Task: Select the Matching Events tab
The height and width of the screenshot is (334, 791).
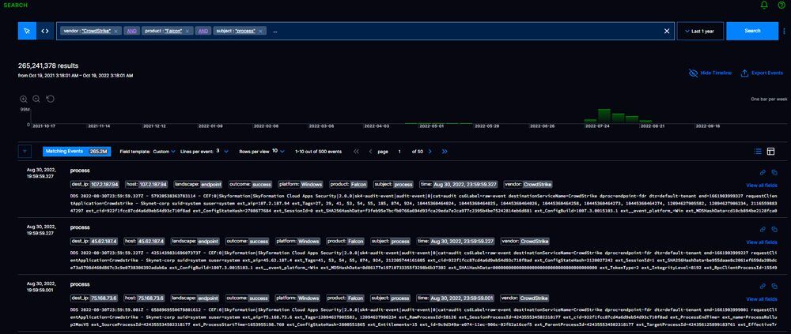Action: pyautogui.click(x=78, y=151)
